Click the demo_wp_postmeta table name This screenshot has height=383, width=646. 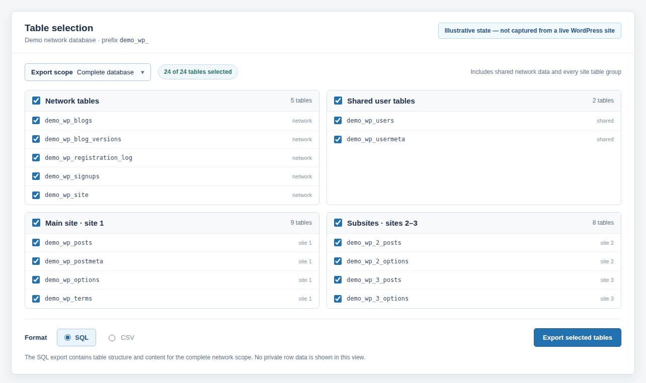pos(74,261)
